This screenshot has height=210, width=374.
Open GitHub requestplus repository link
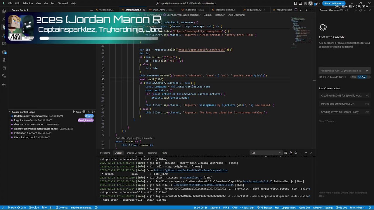[191, 170]
